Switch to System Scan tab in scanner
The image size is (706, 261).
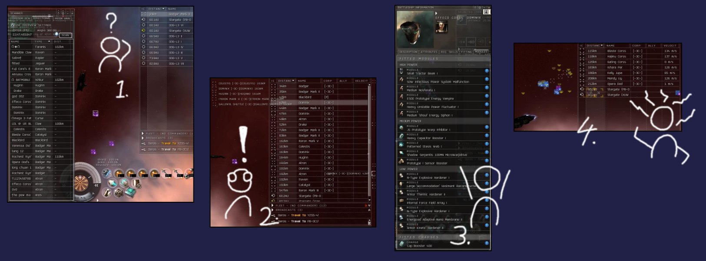pyautogui.click(x=21, y=18)
